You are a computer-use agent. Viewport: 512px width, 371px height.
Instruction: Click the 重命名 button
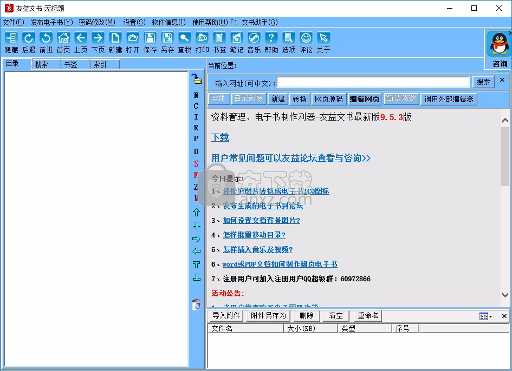[368, 316]
